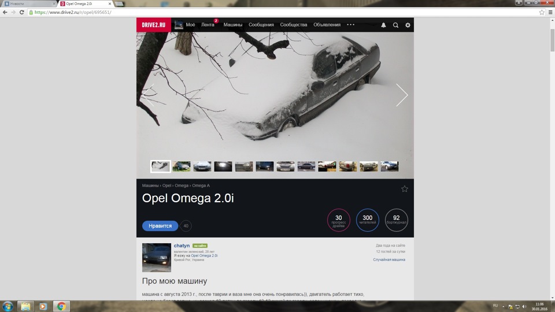
Task: Select the fifth gallery thumbnail
Action: [x=244, y=166]
